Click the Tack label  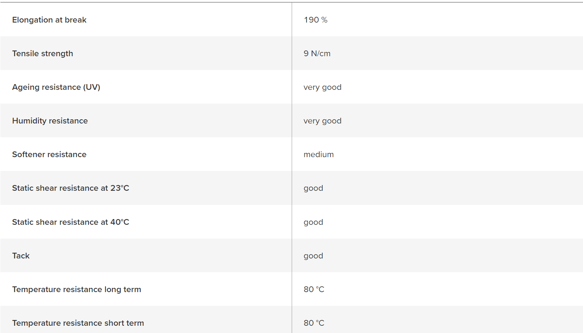click(x=21, y=256)
